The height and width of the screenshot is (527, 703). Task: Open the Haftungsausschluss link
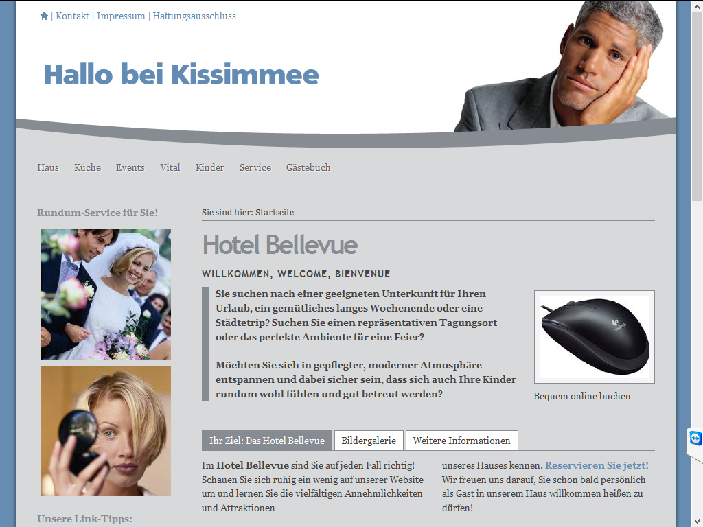(194, 16)
